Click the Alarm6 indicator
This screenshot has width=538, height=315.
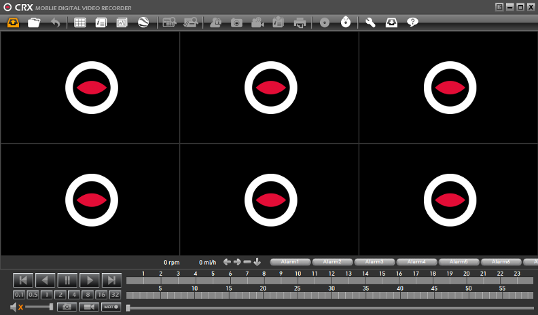click(501, 262)
